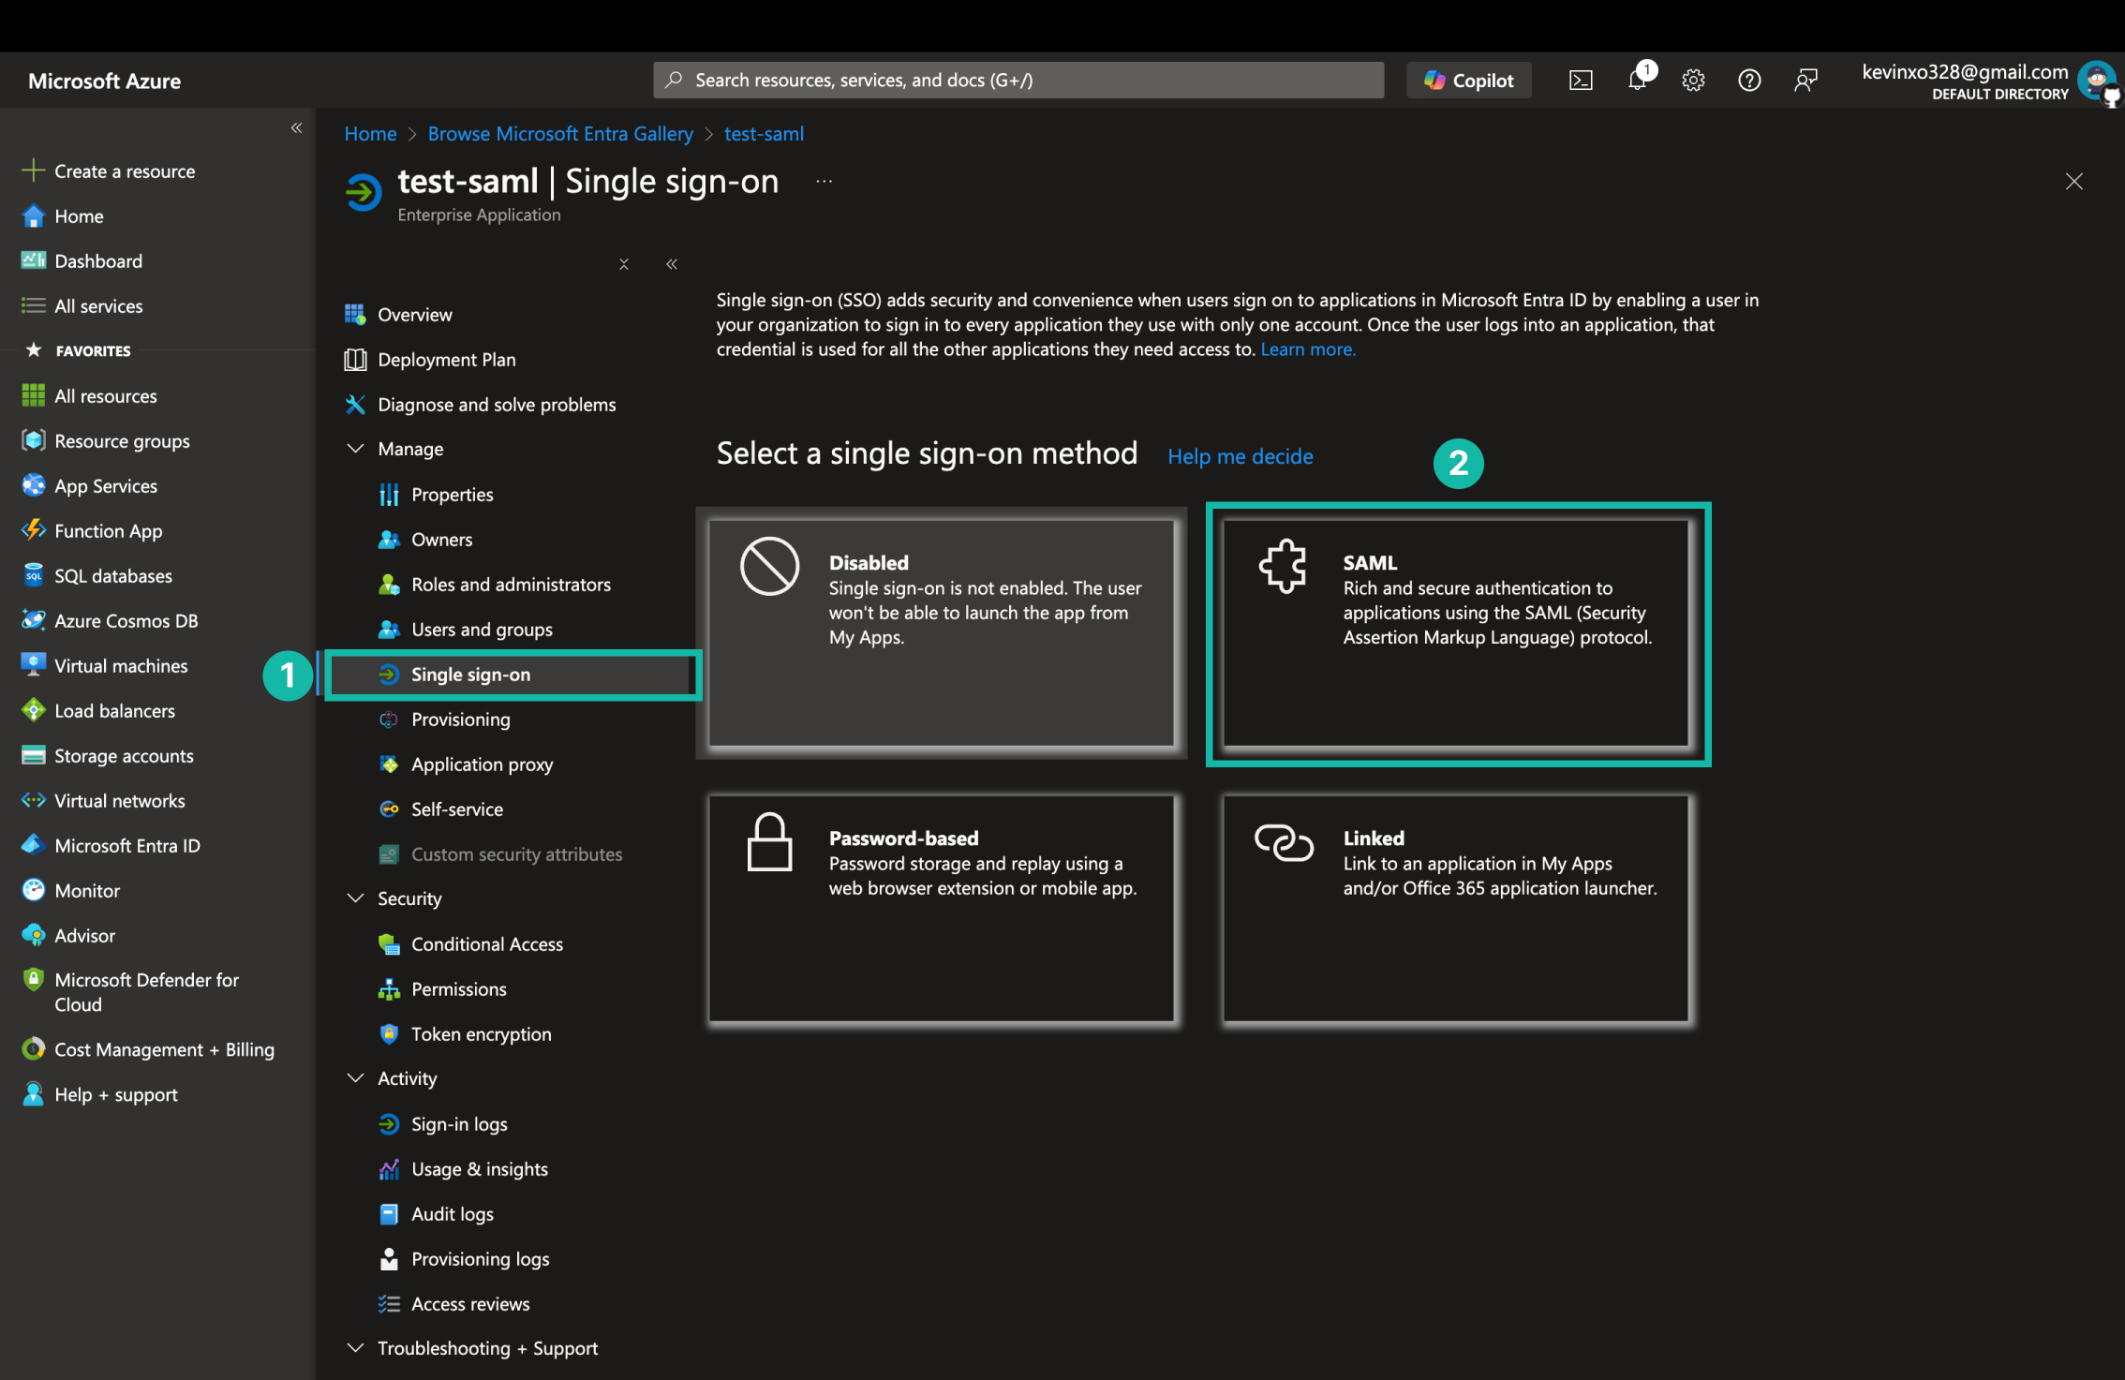Screen dimensions: 2125x1380
Task: Click the Load balancers diamond icon
Action: click(x=34, y=710)
